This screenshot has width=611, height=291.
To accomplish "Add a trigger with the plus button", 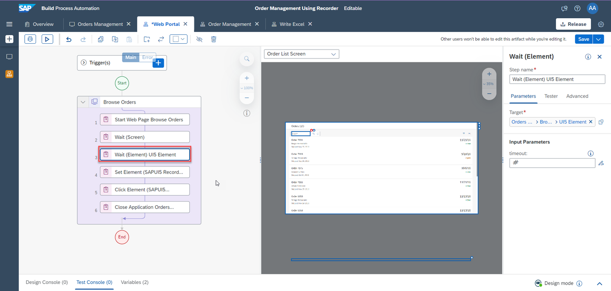I will (x=158, y=63).
